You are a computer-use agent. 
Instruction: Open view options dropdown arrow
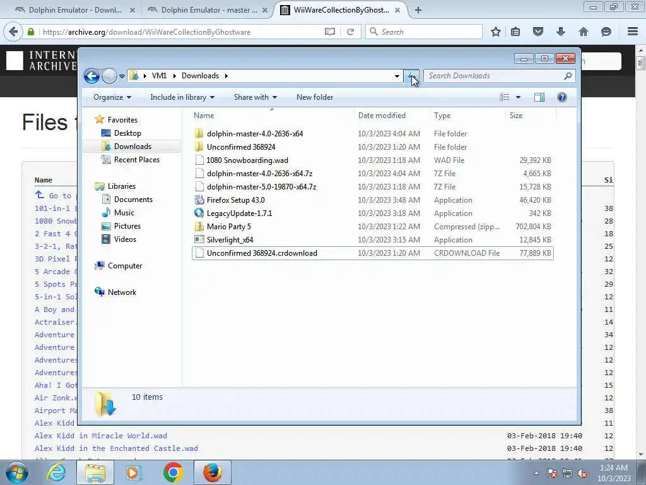519,97
